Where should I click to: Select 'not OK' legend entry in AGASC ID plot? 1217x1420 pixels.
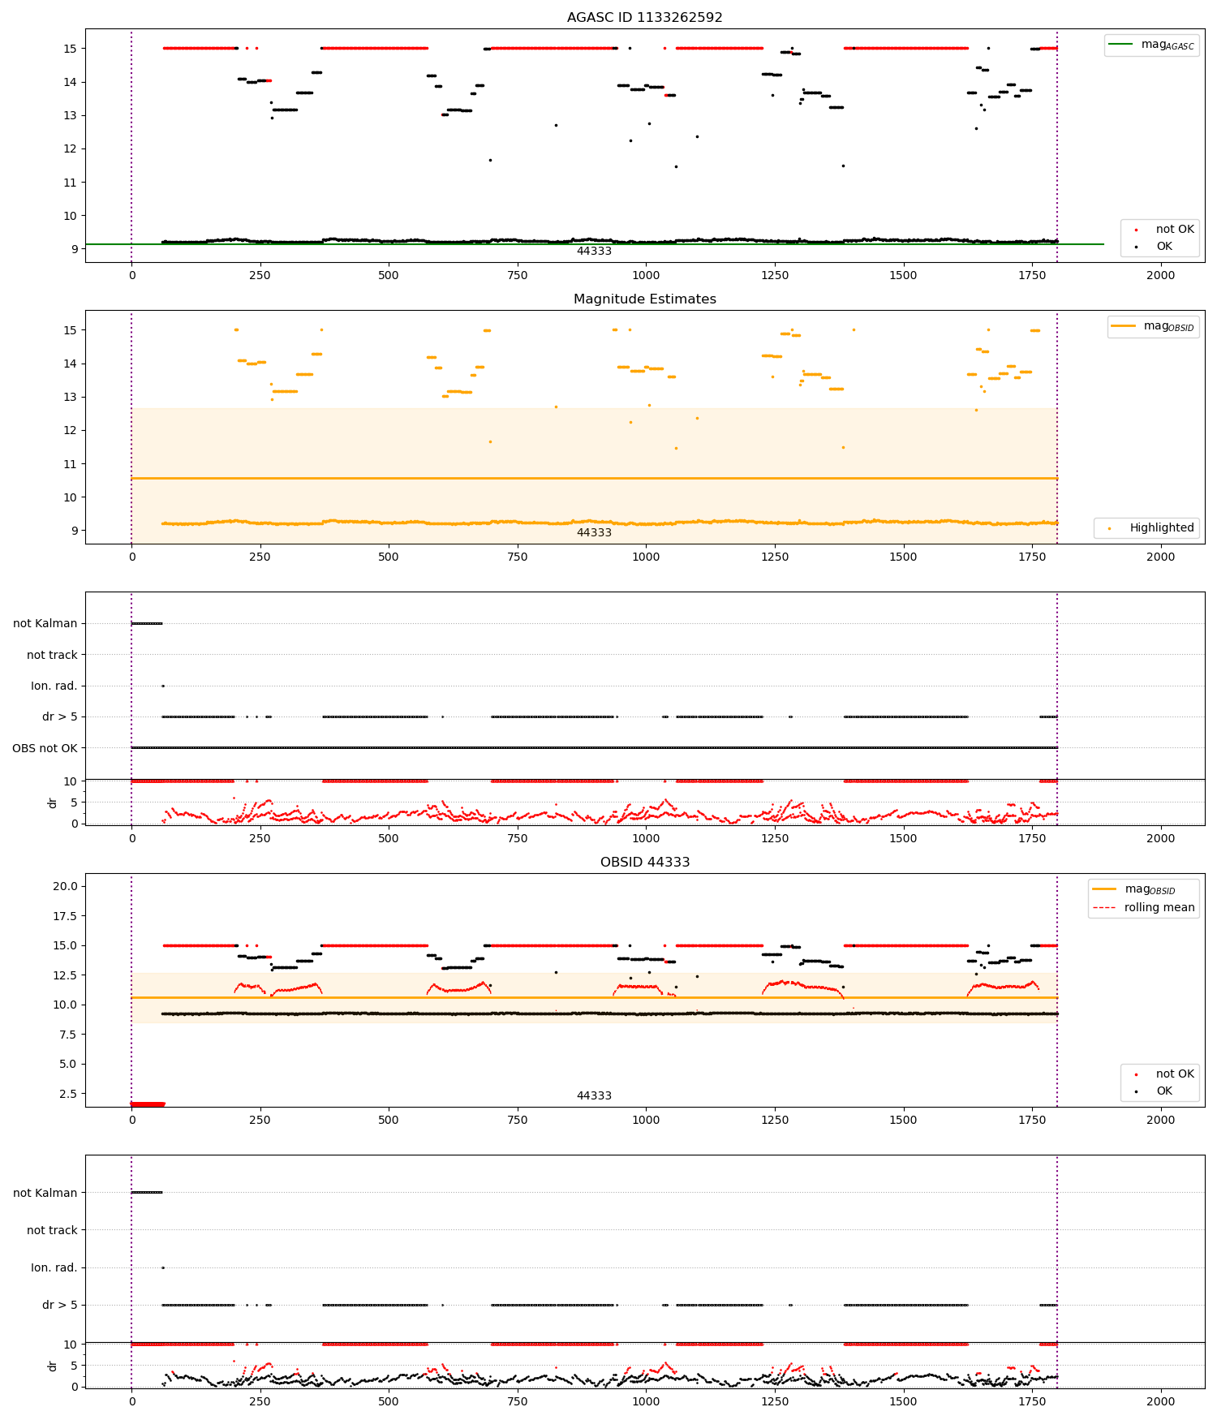point(1160,229)
